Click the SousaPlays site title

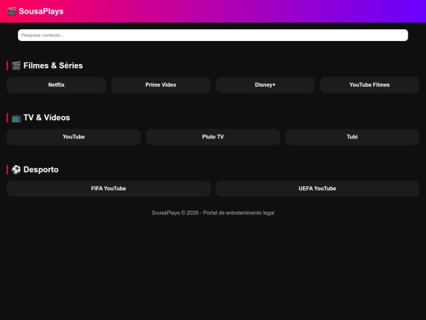41,11
